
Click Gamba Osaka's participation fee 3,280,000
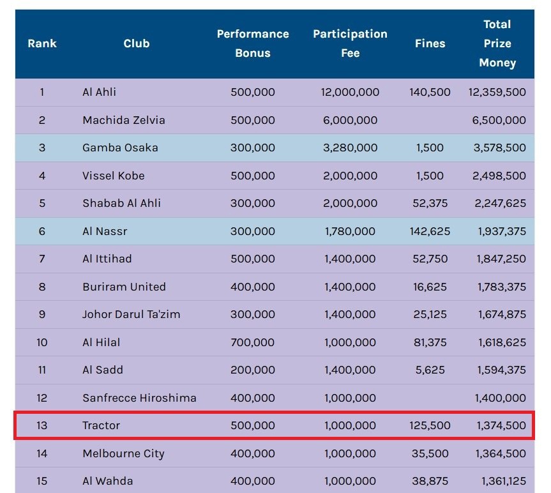pyautogui.click(x=350, y=148)
